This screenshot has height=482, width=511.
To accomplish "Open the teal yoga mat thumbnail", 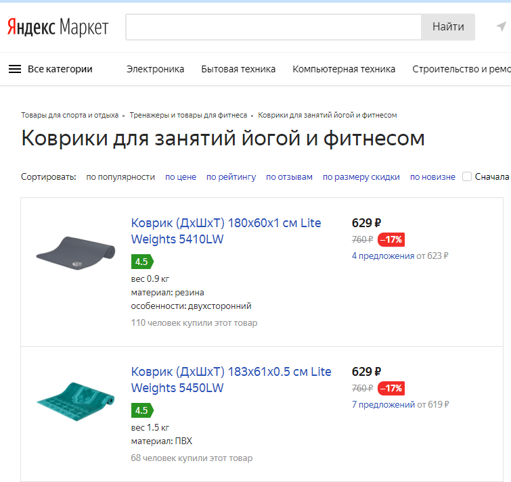I will click(76, 402).
